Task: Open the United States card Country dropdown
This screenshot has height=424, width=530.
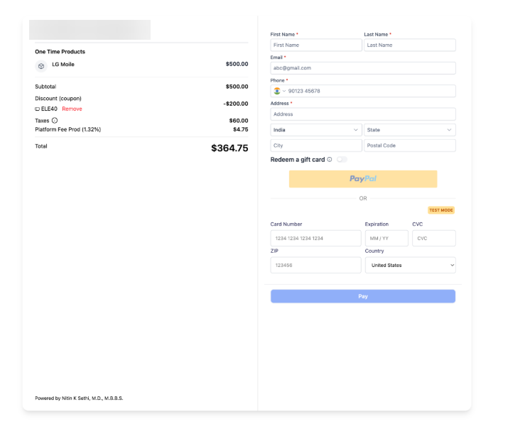Action: 410,265
